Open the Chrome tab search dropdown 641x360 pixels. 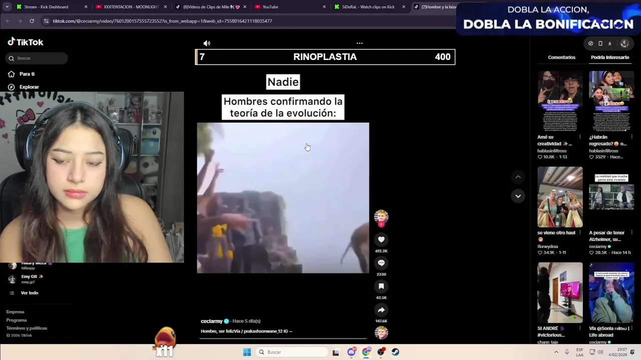(x=7, y=7)
